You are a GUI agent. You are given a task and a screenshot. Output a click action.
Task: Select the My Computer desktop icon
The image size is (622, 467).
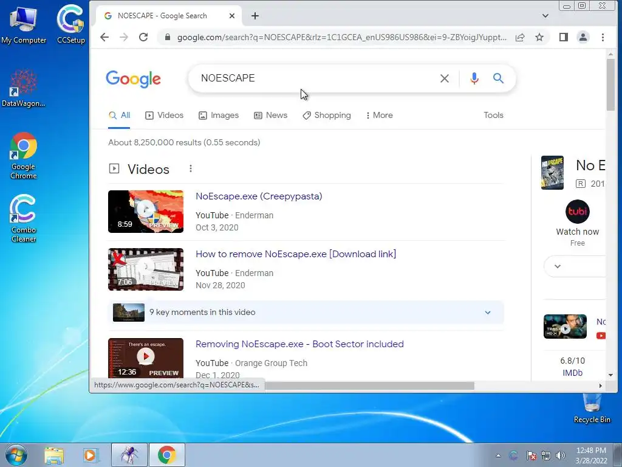(x=24, y=25)
